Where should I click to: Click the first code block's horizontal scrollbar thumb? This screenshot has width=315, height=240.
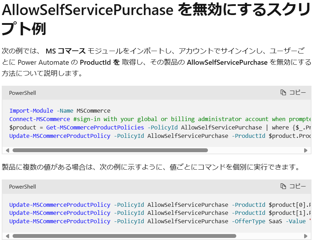110,150
